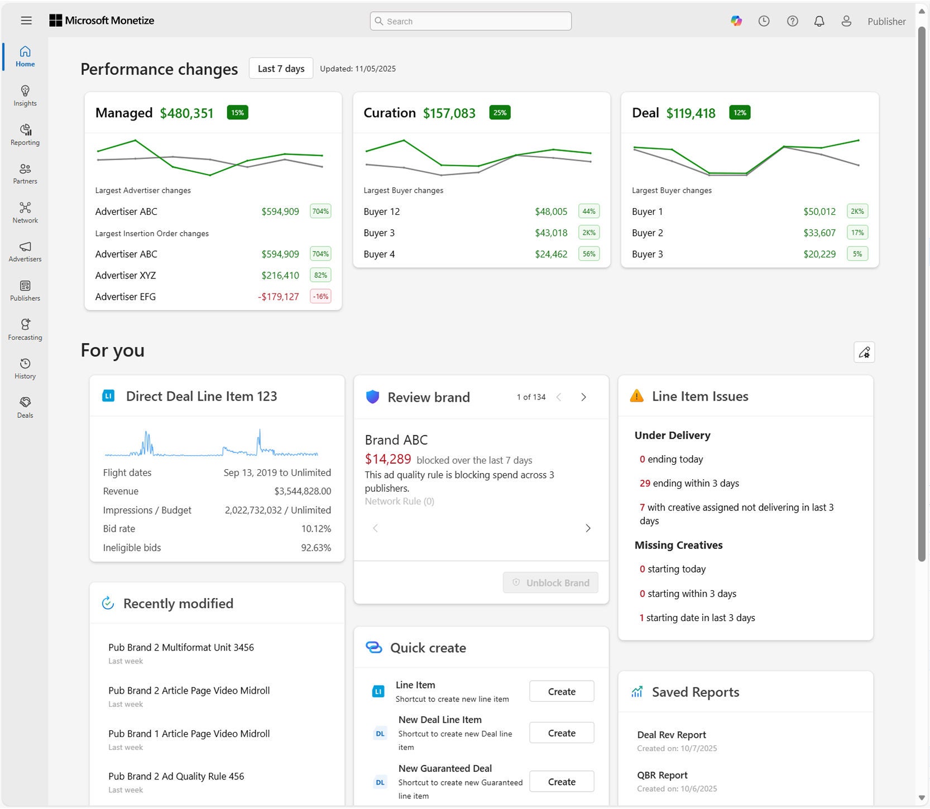
Task: Launch Copilot from the top bar
Action: click(736, 21)
